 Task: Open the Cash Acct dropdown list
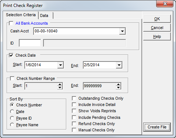(x=122, y=31)
